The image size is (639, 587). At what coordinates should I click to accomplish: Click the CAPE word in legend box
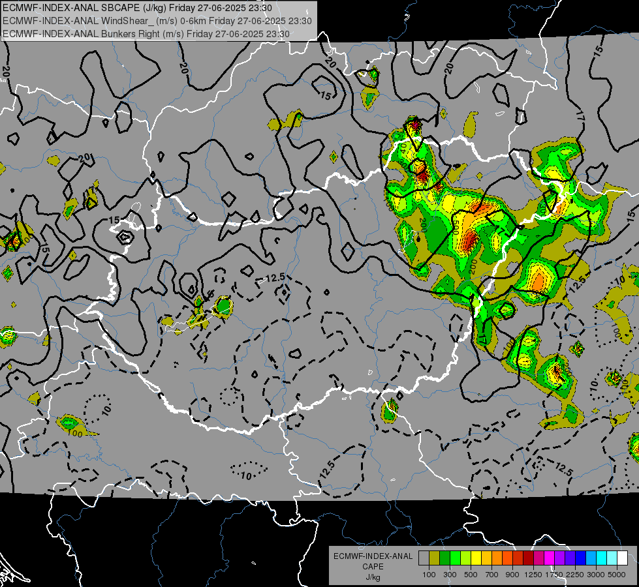click(373, 567)
